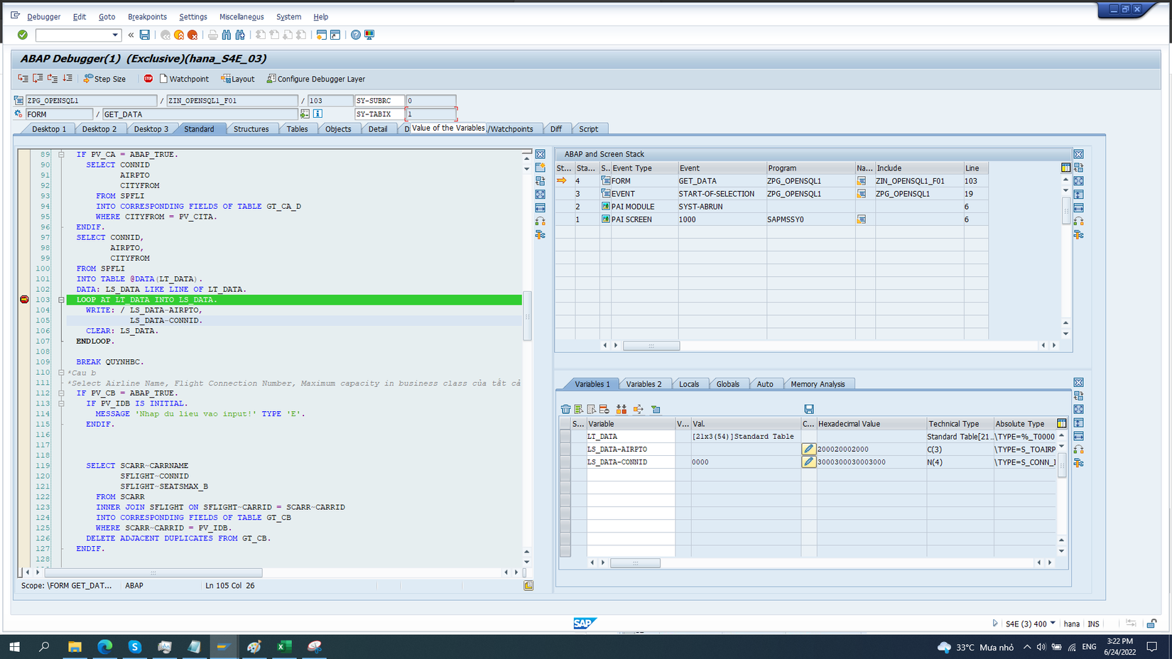Click the trash icon in Variables toolbar

pos(565,409)
